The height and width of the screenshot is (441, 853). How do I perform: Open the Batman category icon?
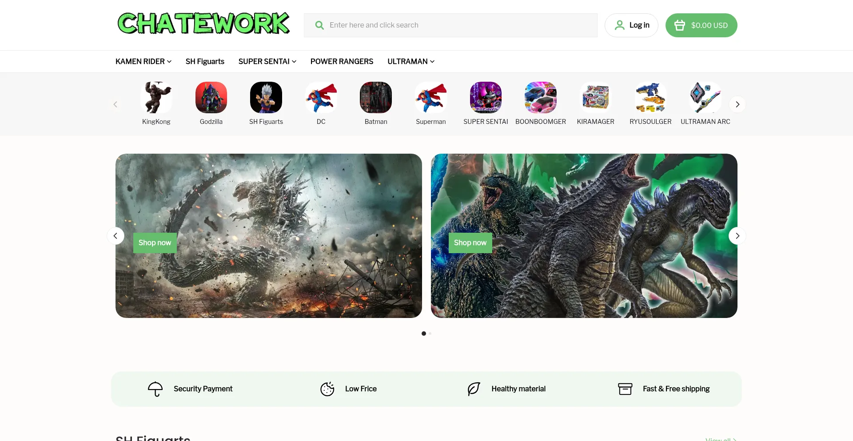(x=376, y=98)
